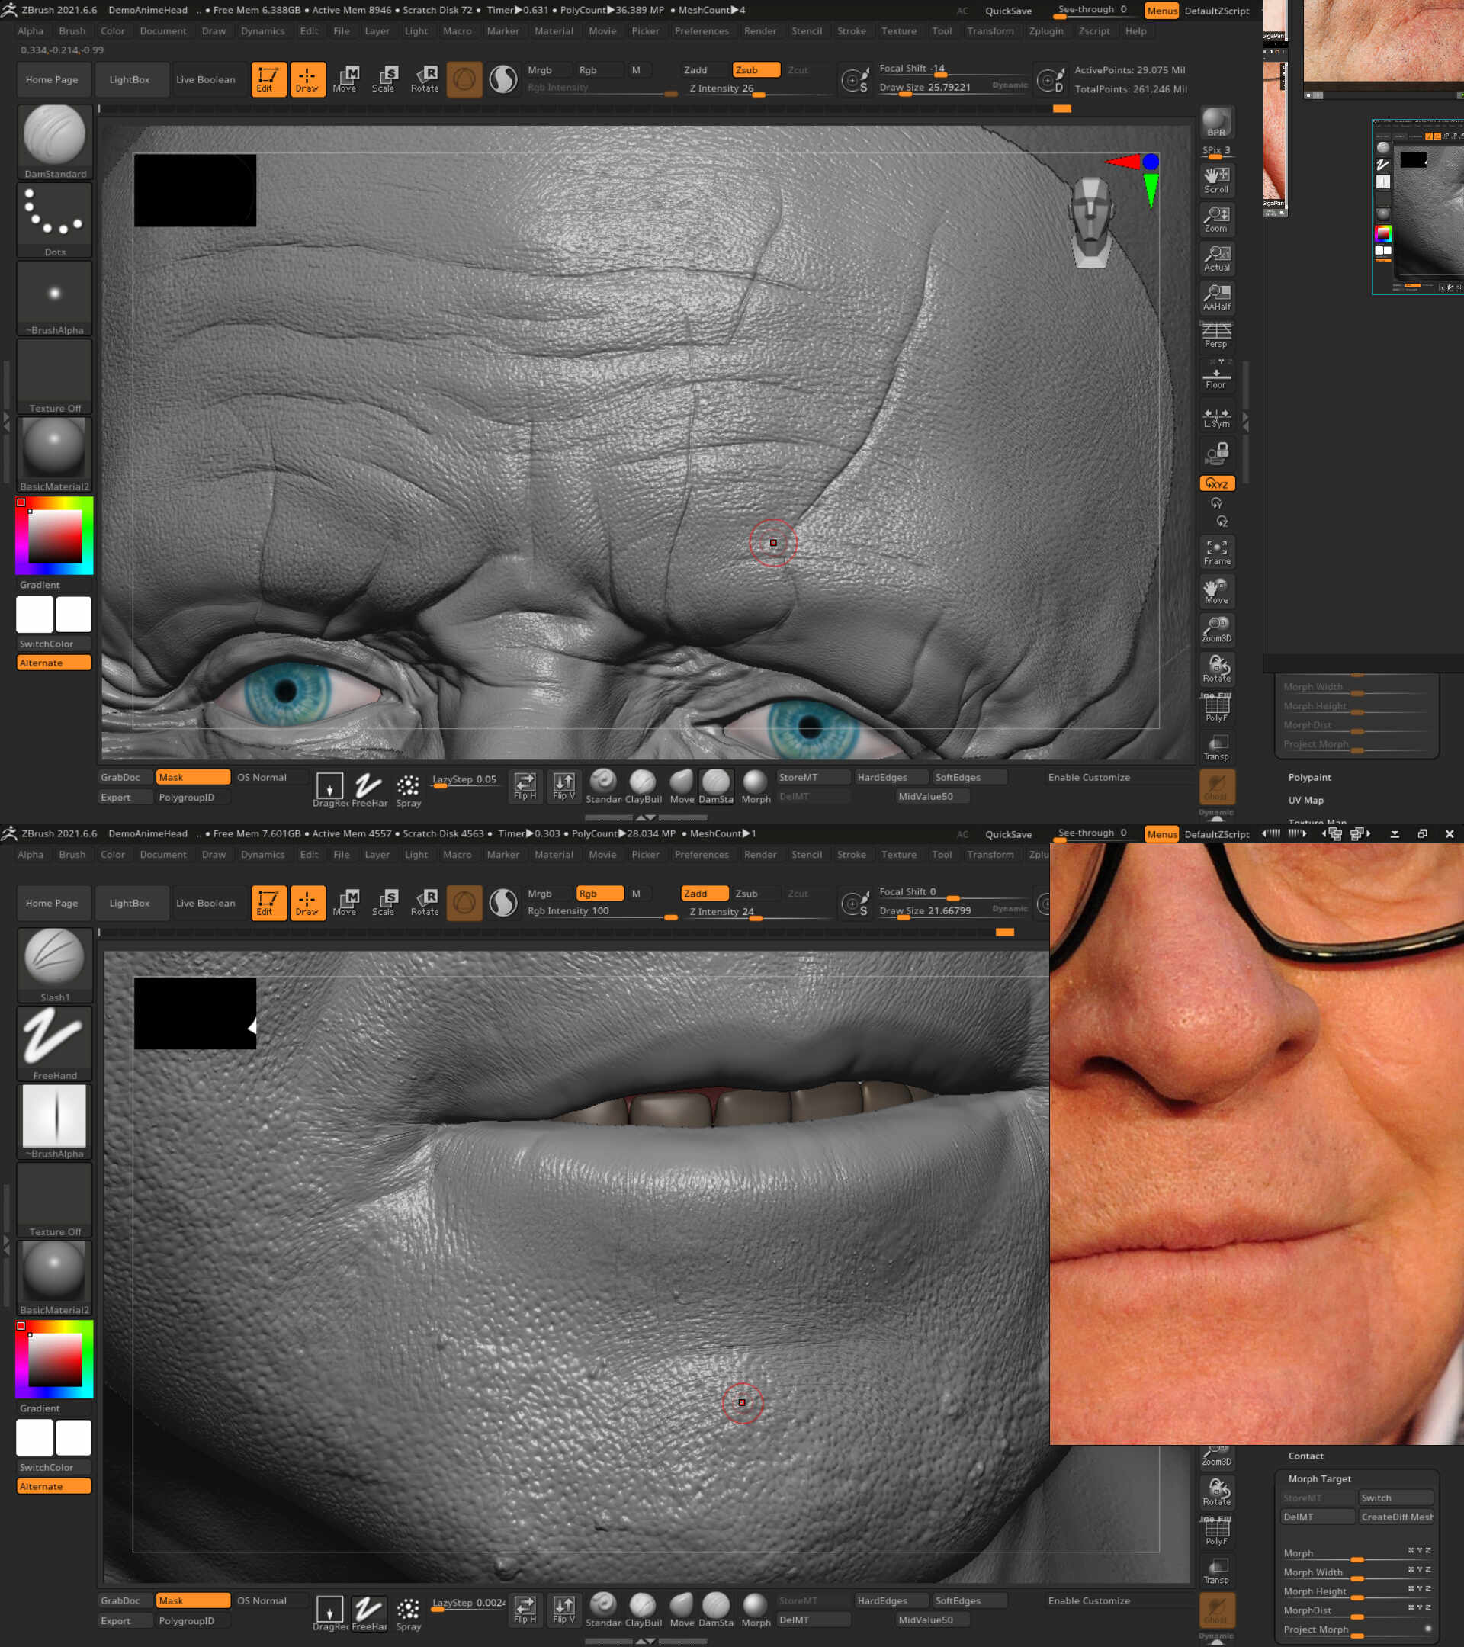Click CreateDiff Mesh button in bottom window
Viewport: 1464px width, 1647px height.
coord(1396,1517)
